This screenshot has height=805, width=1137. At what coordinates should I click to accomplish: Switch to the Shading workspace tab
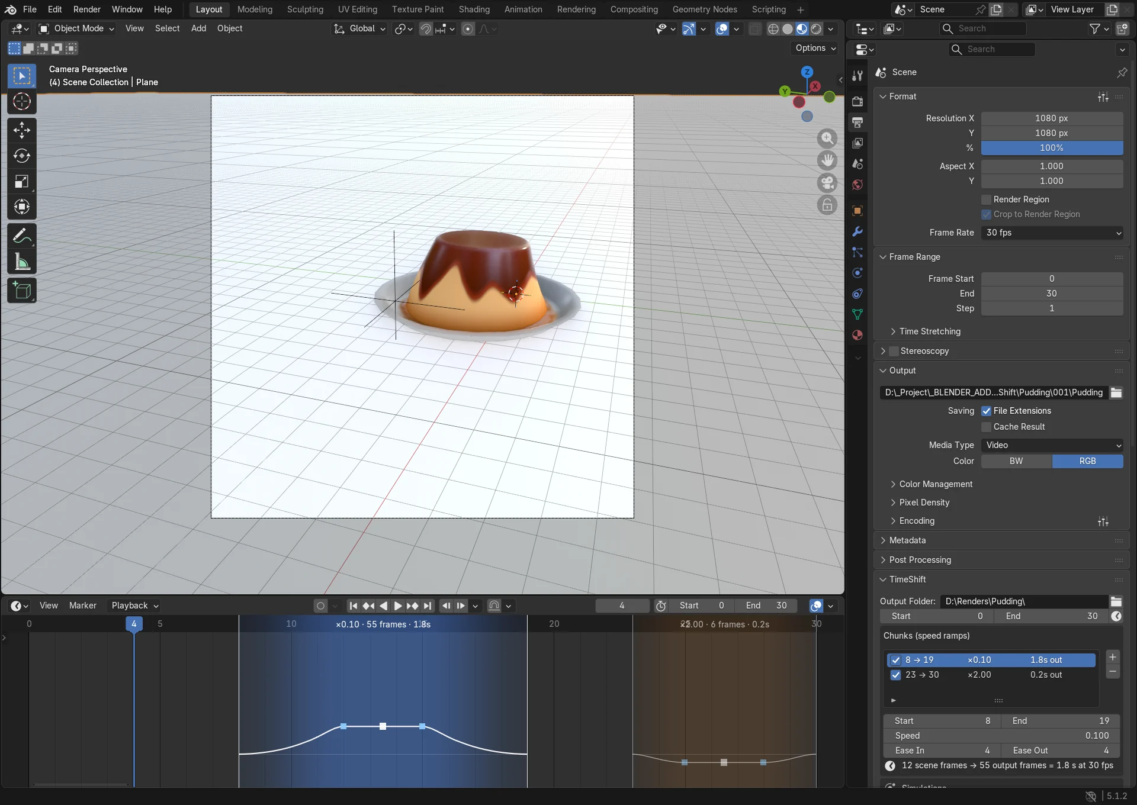point(474,9)
